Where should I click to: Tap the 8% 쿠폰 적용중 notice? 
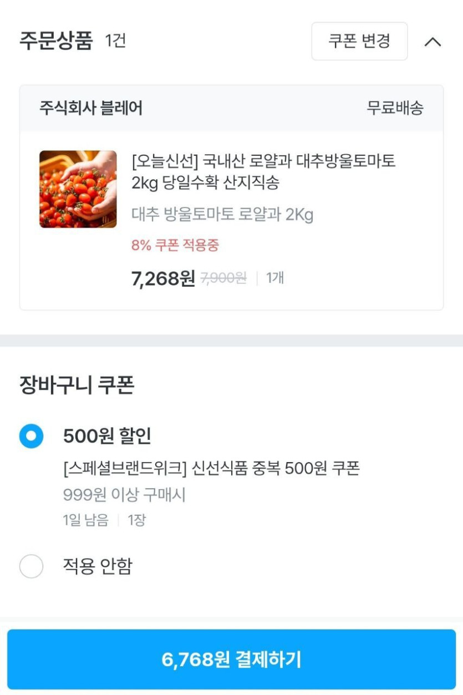175,245
